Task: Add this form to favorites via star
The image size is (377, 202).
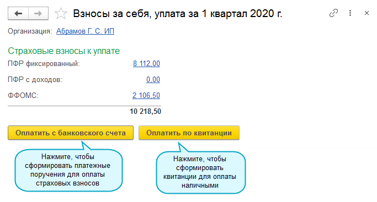Action: [x=61, y=13]
